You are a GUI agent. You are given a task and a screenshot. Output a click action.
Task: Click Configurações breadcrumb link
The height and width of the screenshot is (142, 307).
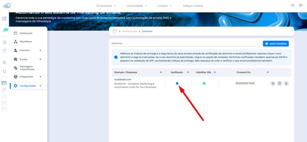[130, 31]
